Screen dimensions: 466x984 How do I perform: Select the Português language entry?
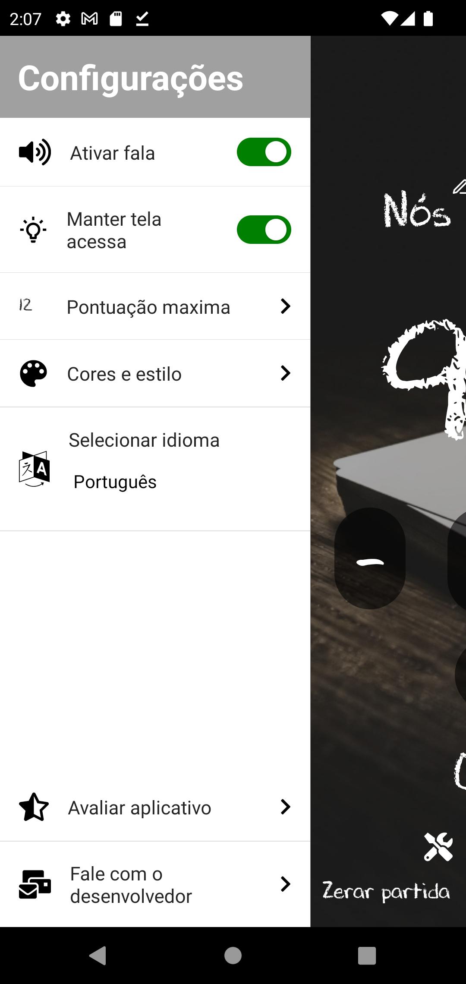(x=115, y=482)
